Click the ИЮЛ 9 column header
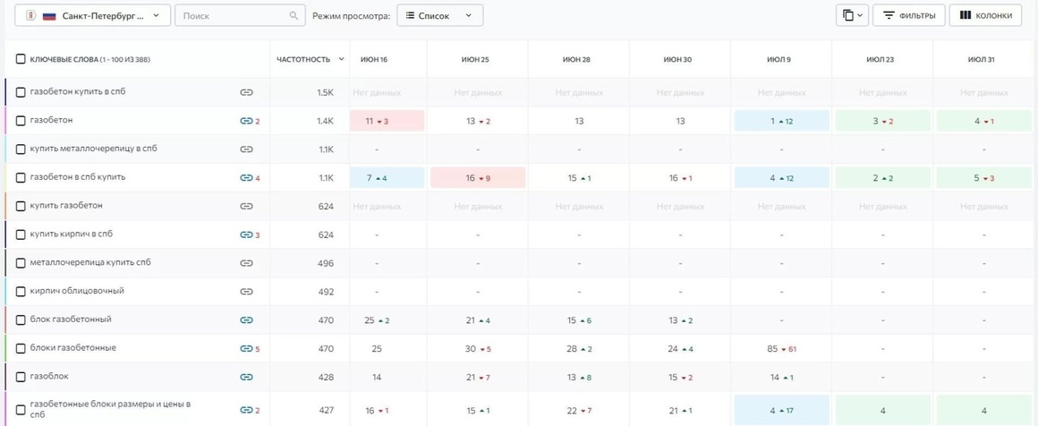The width and height of the screenshot is (1038, 426). 781,59
